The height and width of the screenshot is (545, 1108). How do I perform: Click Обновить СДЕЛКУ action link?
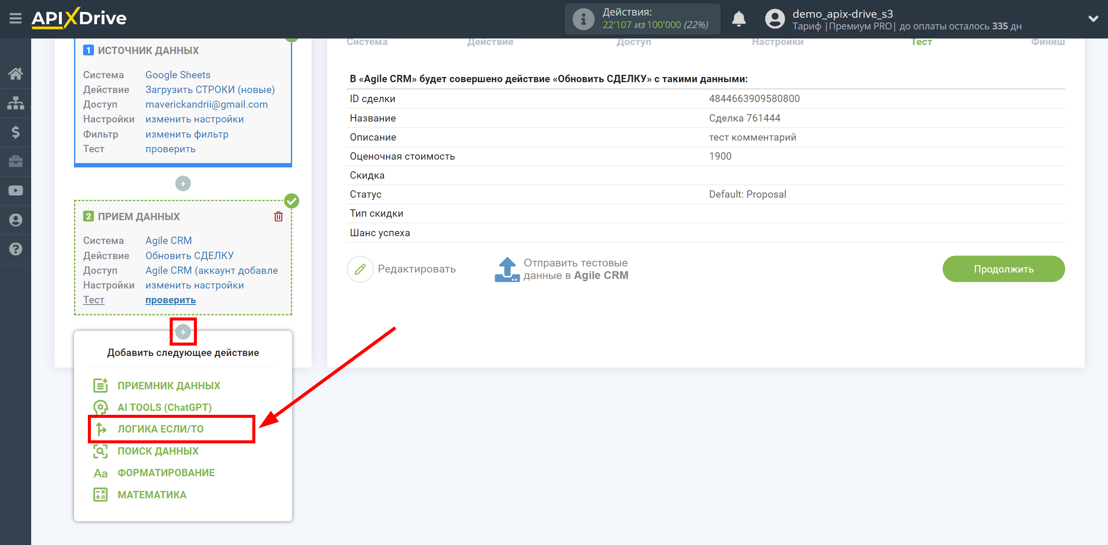[189, 256]
